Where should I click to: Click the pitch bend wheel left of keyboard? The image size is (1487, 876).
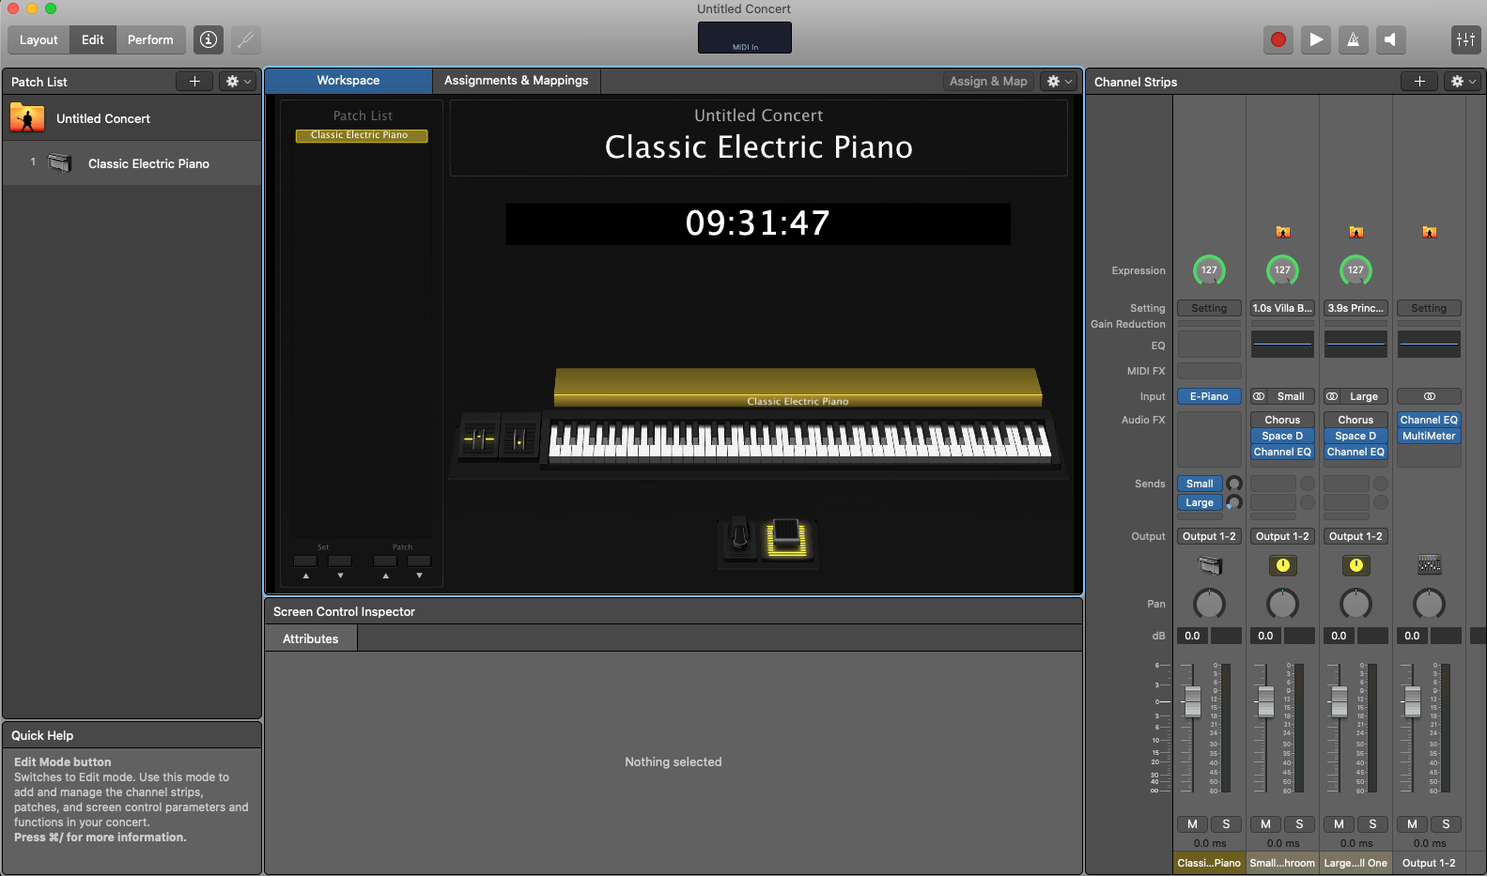479,438
